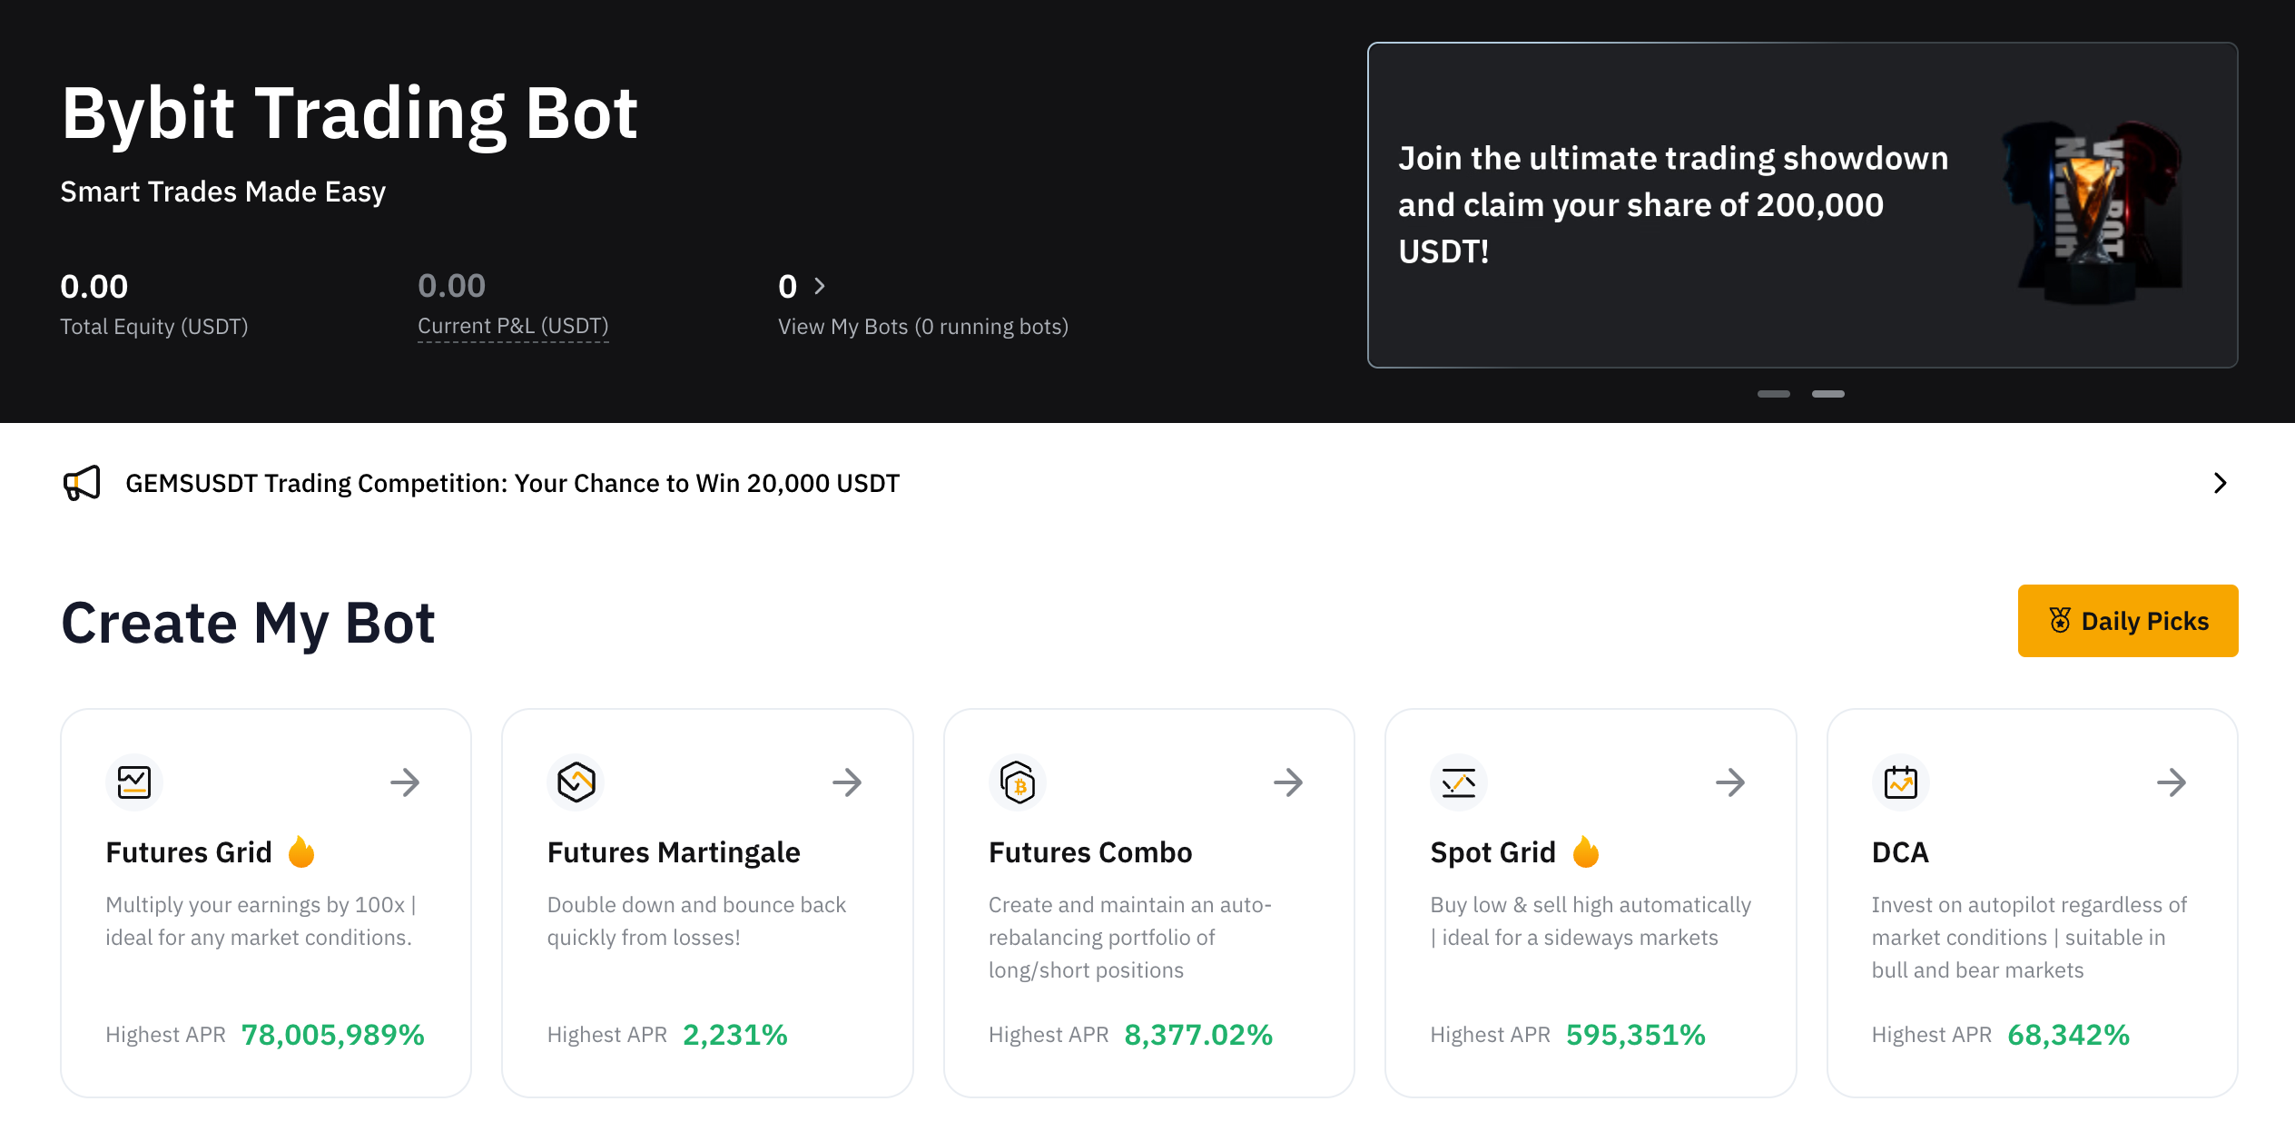Open the Futures Combo card title

(x=1090, y=852)
